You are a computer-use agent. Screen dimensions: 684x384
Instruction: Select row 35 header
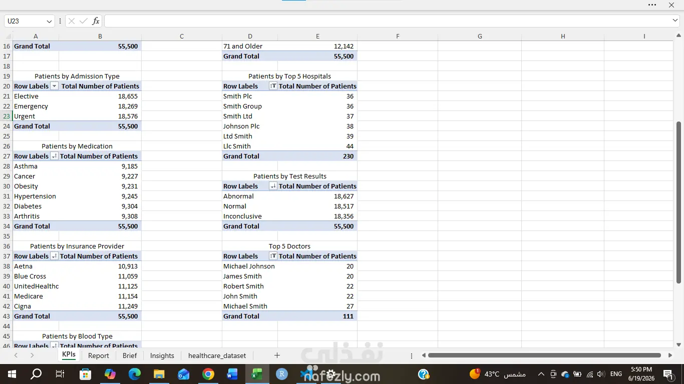[x=7, y=236]
